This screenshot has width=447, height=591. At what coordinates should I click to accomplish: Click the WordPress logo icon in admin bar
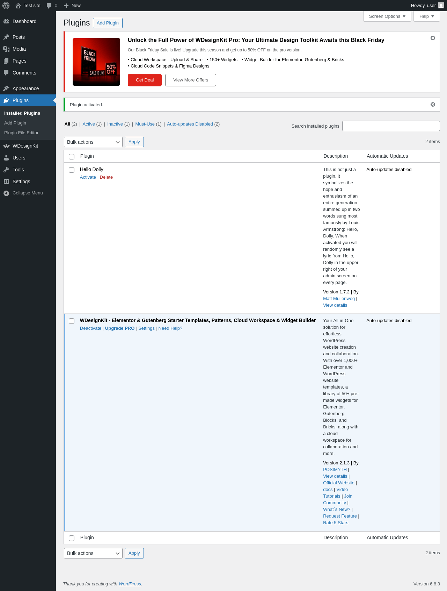pos(6,6)
